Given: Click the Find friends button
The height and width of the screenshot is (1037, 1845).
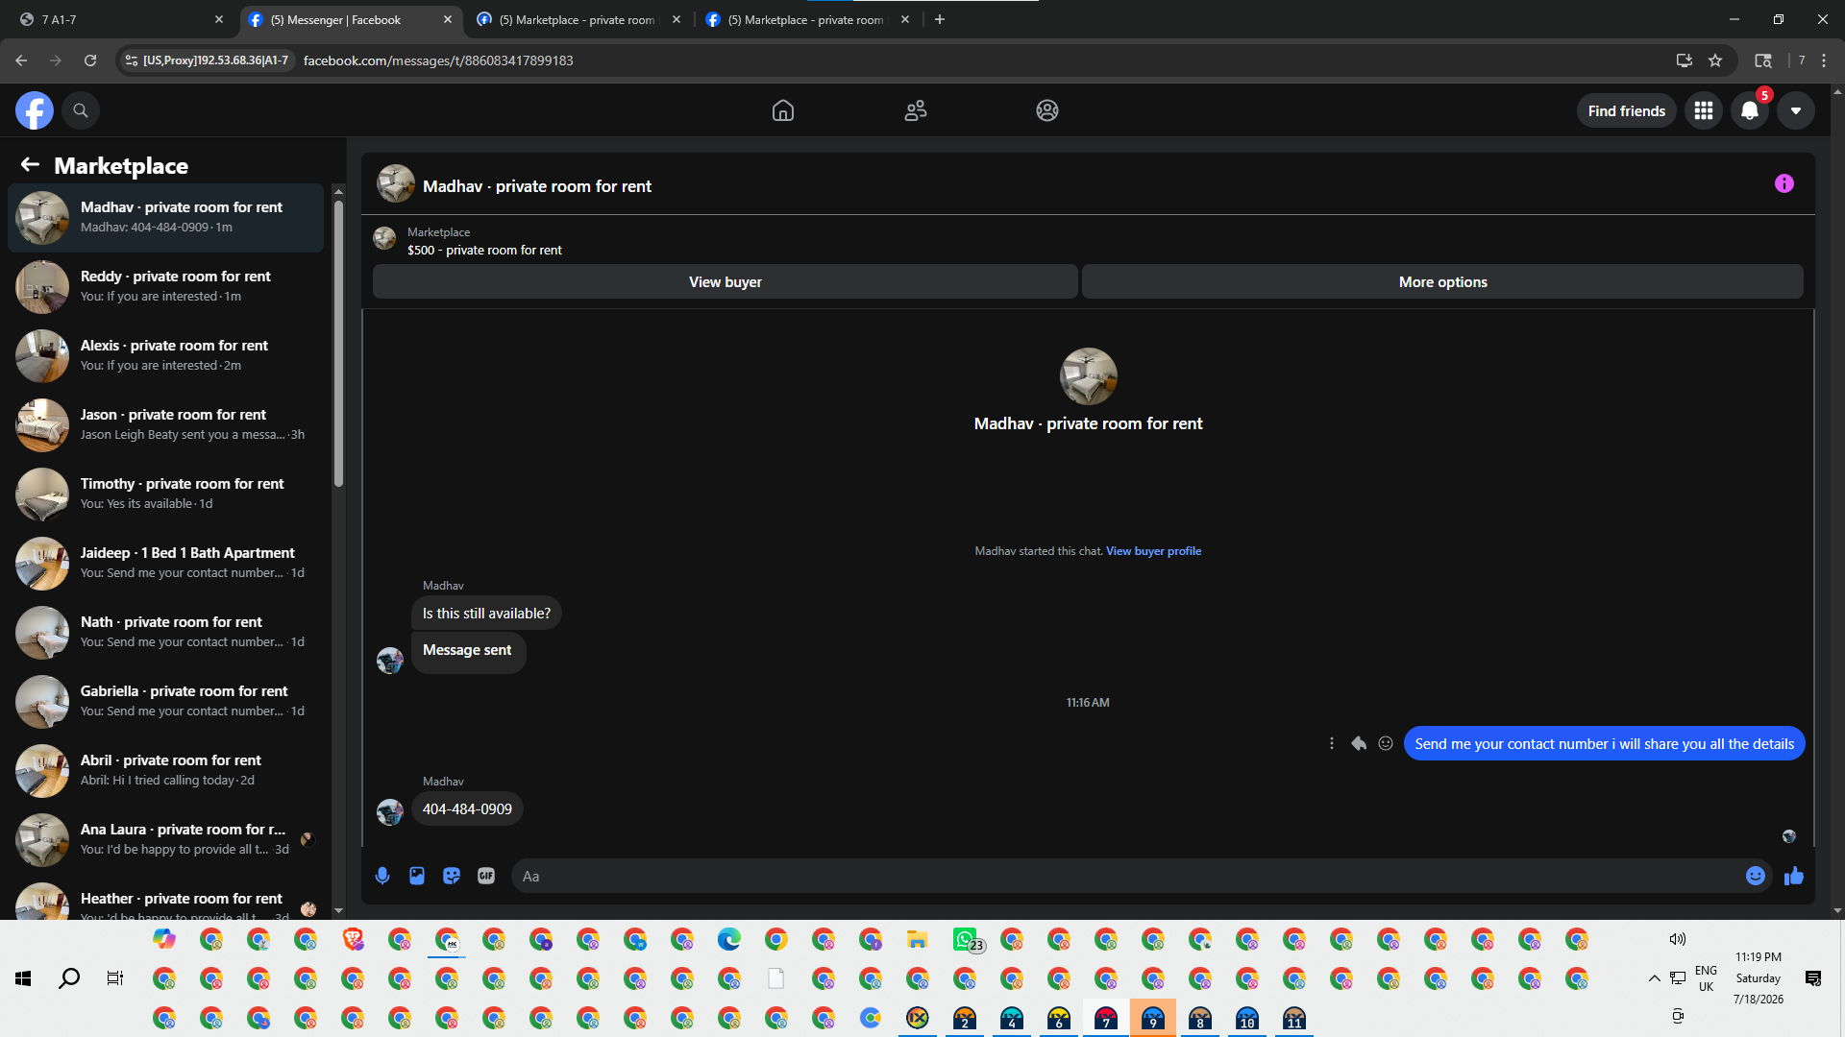Looking at the screenshot, I should (1627, 111).
